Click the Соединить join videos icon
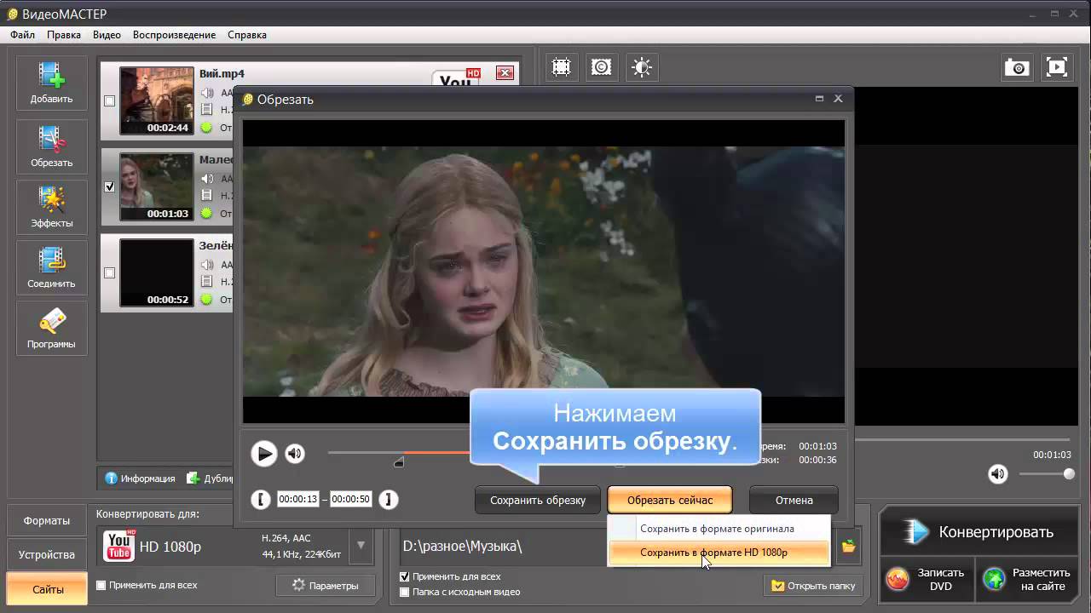The image size is (1091, 613). pos(51,267)
